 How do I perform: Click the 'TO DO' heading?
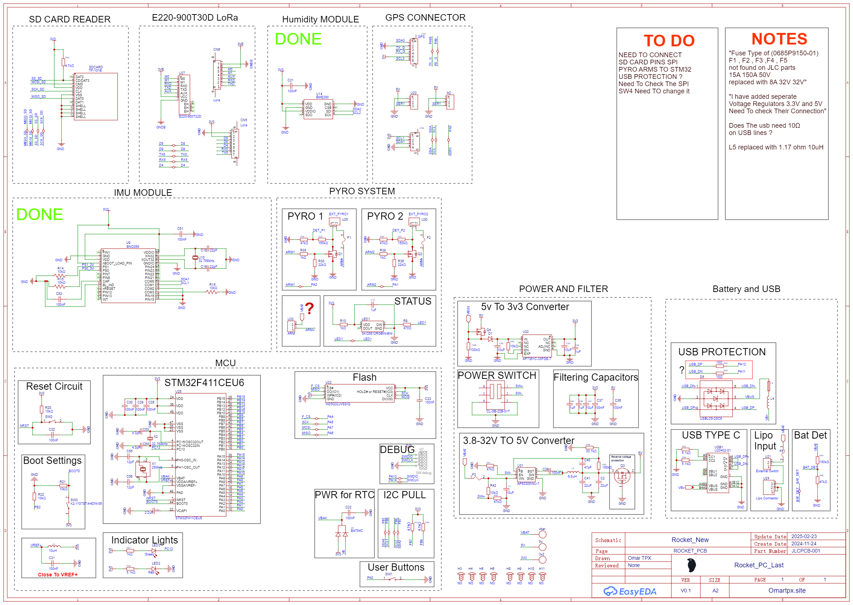tap(669, 40)
